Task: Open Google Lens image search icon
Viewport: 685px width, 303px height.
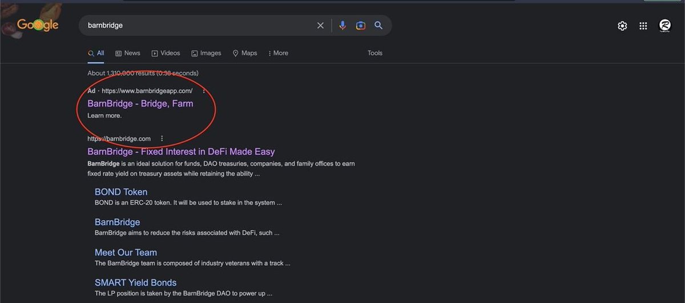Action: coord(361,26)
